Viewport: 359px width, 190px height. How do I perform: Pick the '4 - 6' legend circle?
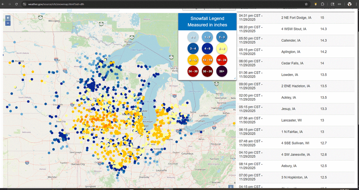(x=208, y=48)
